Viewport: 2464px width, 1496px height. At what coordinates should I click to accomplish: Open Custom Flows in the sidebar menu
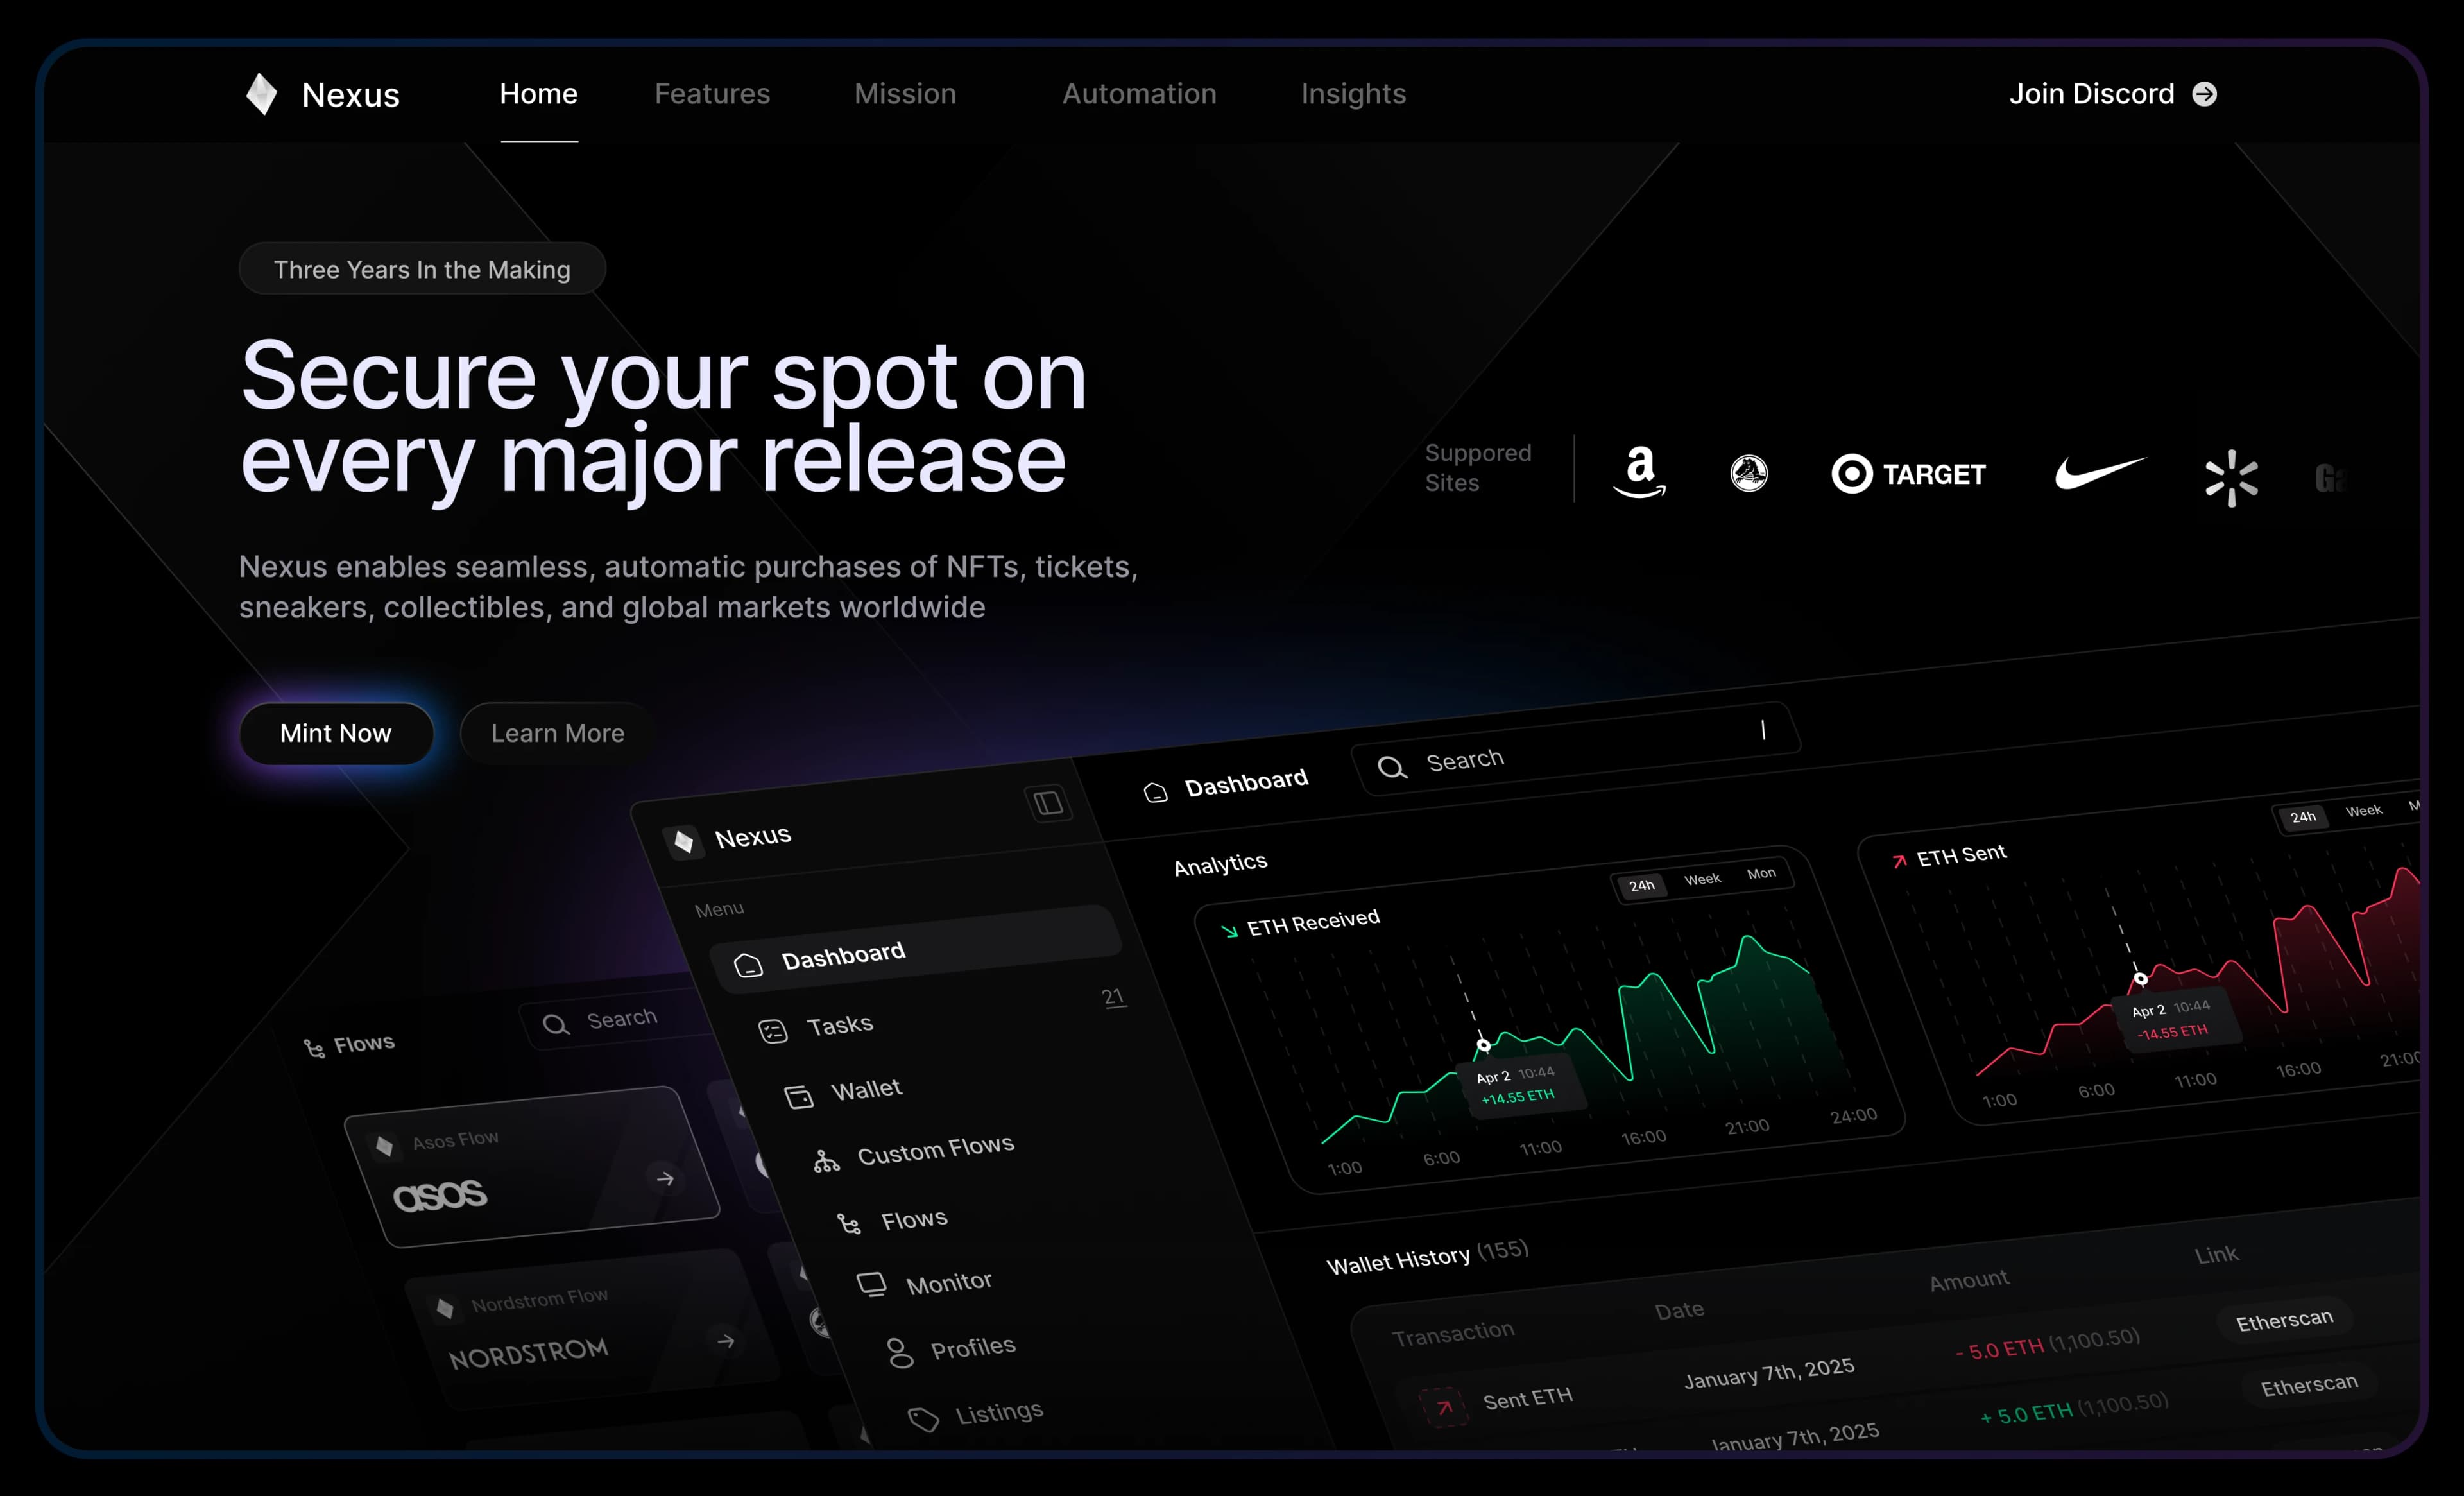click(x=936, y=1150)
